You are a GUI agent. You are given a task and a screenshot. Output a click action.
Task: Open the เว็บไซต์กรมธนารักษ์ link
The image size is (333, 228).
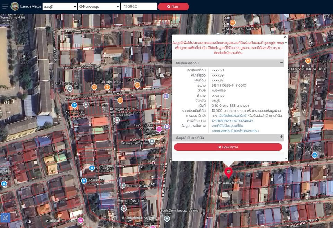pos(232,116)
